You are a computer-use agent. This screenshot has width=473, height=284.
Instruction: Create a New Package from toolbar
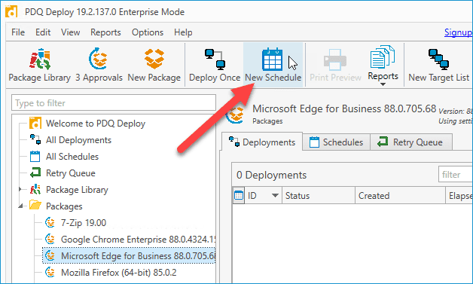154,65
